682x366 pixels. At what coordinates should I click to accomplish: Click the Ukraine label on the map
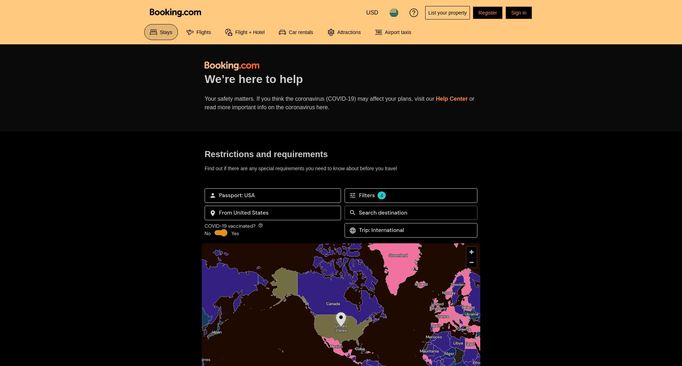(x=471, y=314)
